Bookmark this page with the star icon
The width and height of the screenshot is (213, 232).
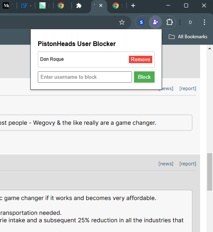click(122, 22)
